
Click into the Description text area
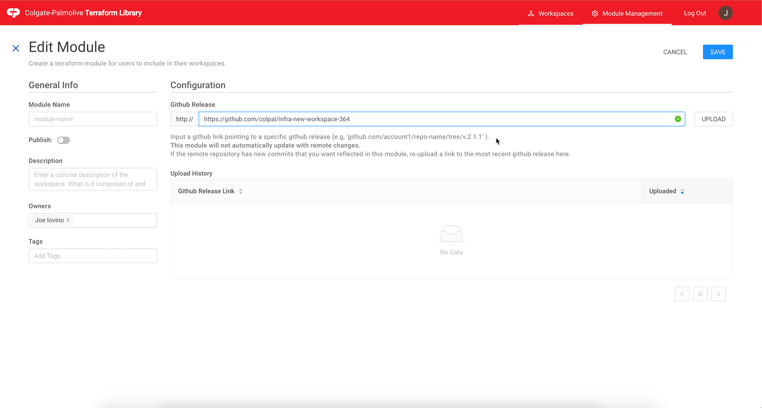point(92,179)
